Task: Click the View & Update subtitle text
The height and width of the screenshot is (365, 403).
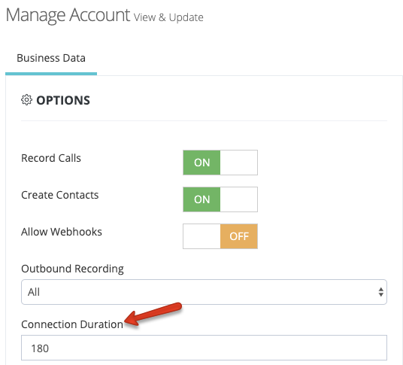Action: (x=168, y=17)
